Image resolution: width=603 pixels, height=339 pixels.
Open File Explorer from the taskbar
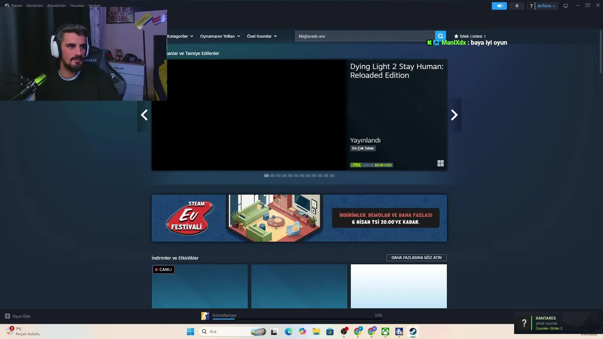pos(316,331)
